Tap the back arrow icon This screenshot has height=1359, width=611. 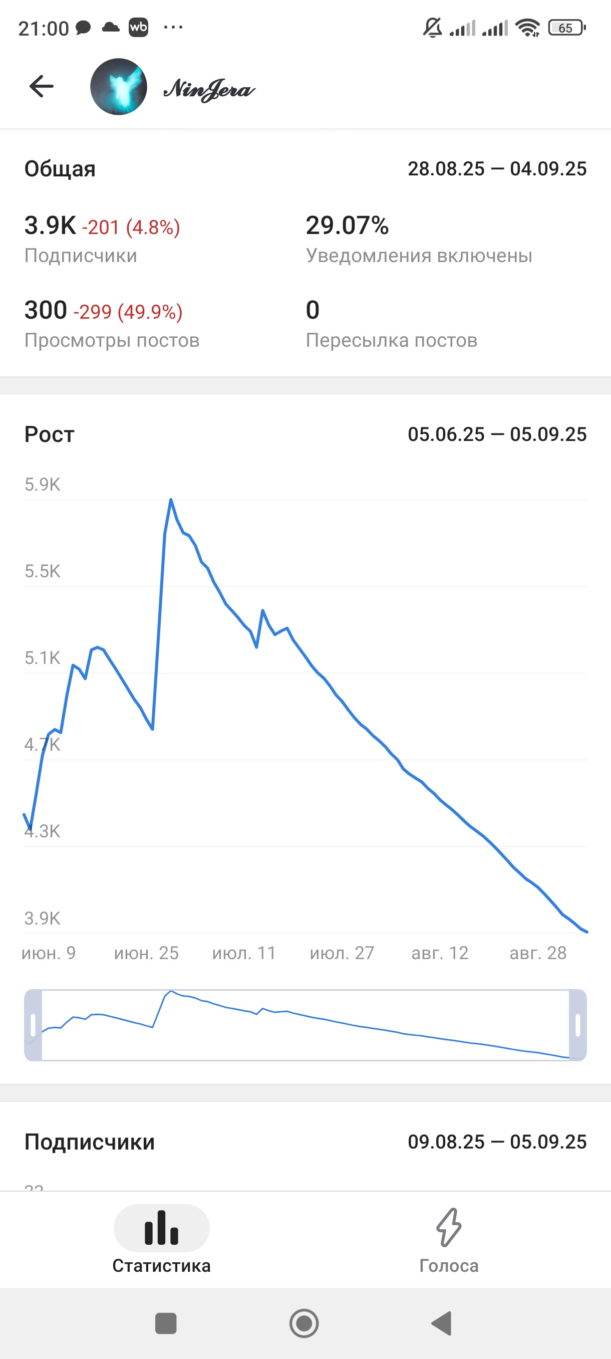point(42,86)
